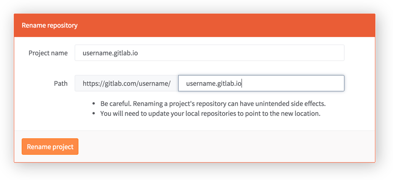Click the Rename repository header title
The image size is (393, 180).
50,26
